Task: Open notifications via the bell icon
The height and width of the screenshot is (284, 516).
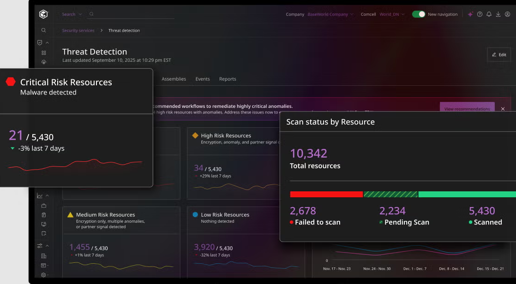Action: click(488, 14)
